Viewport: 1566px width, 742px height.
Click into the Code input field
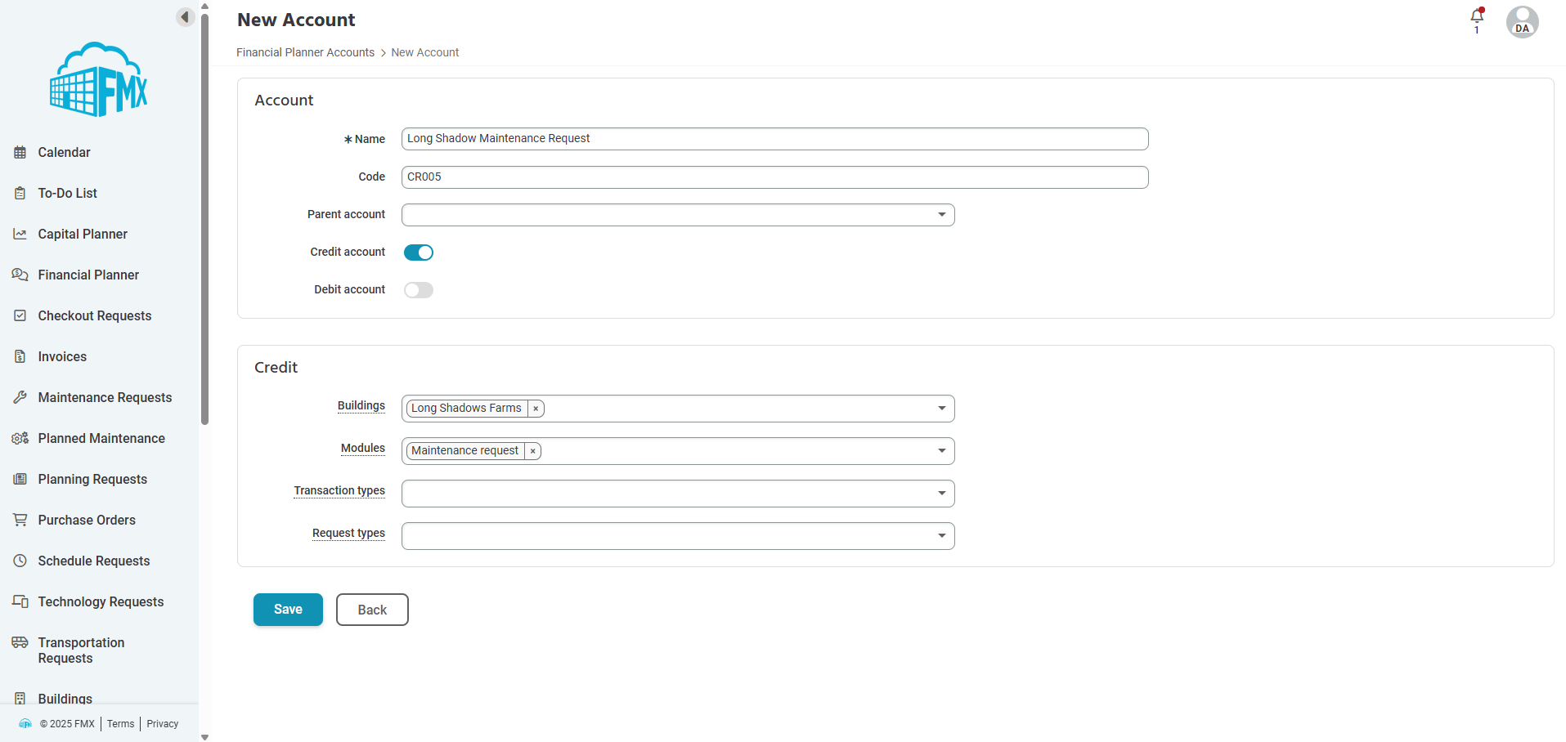pyautogui.click(x=774, y=177)
